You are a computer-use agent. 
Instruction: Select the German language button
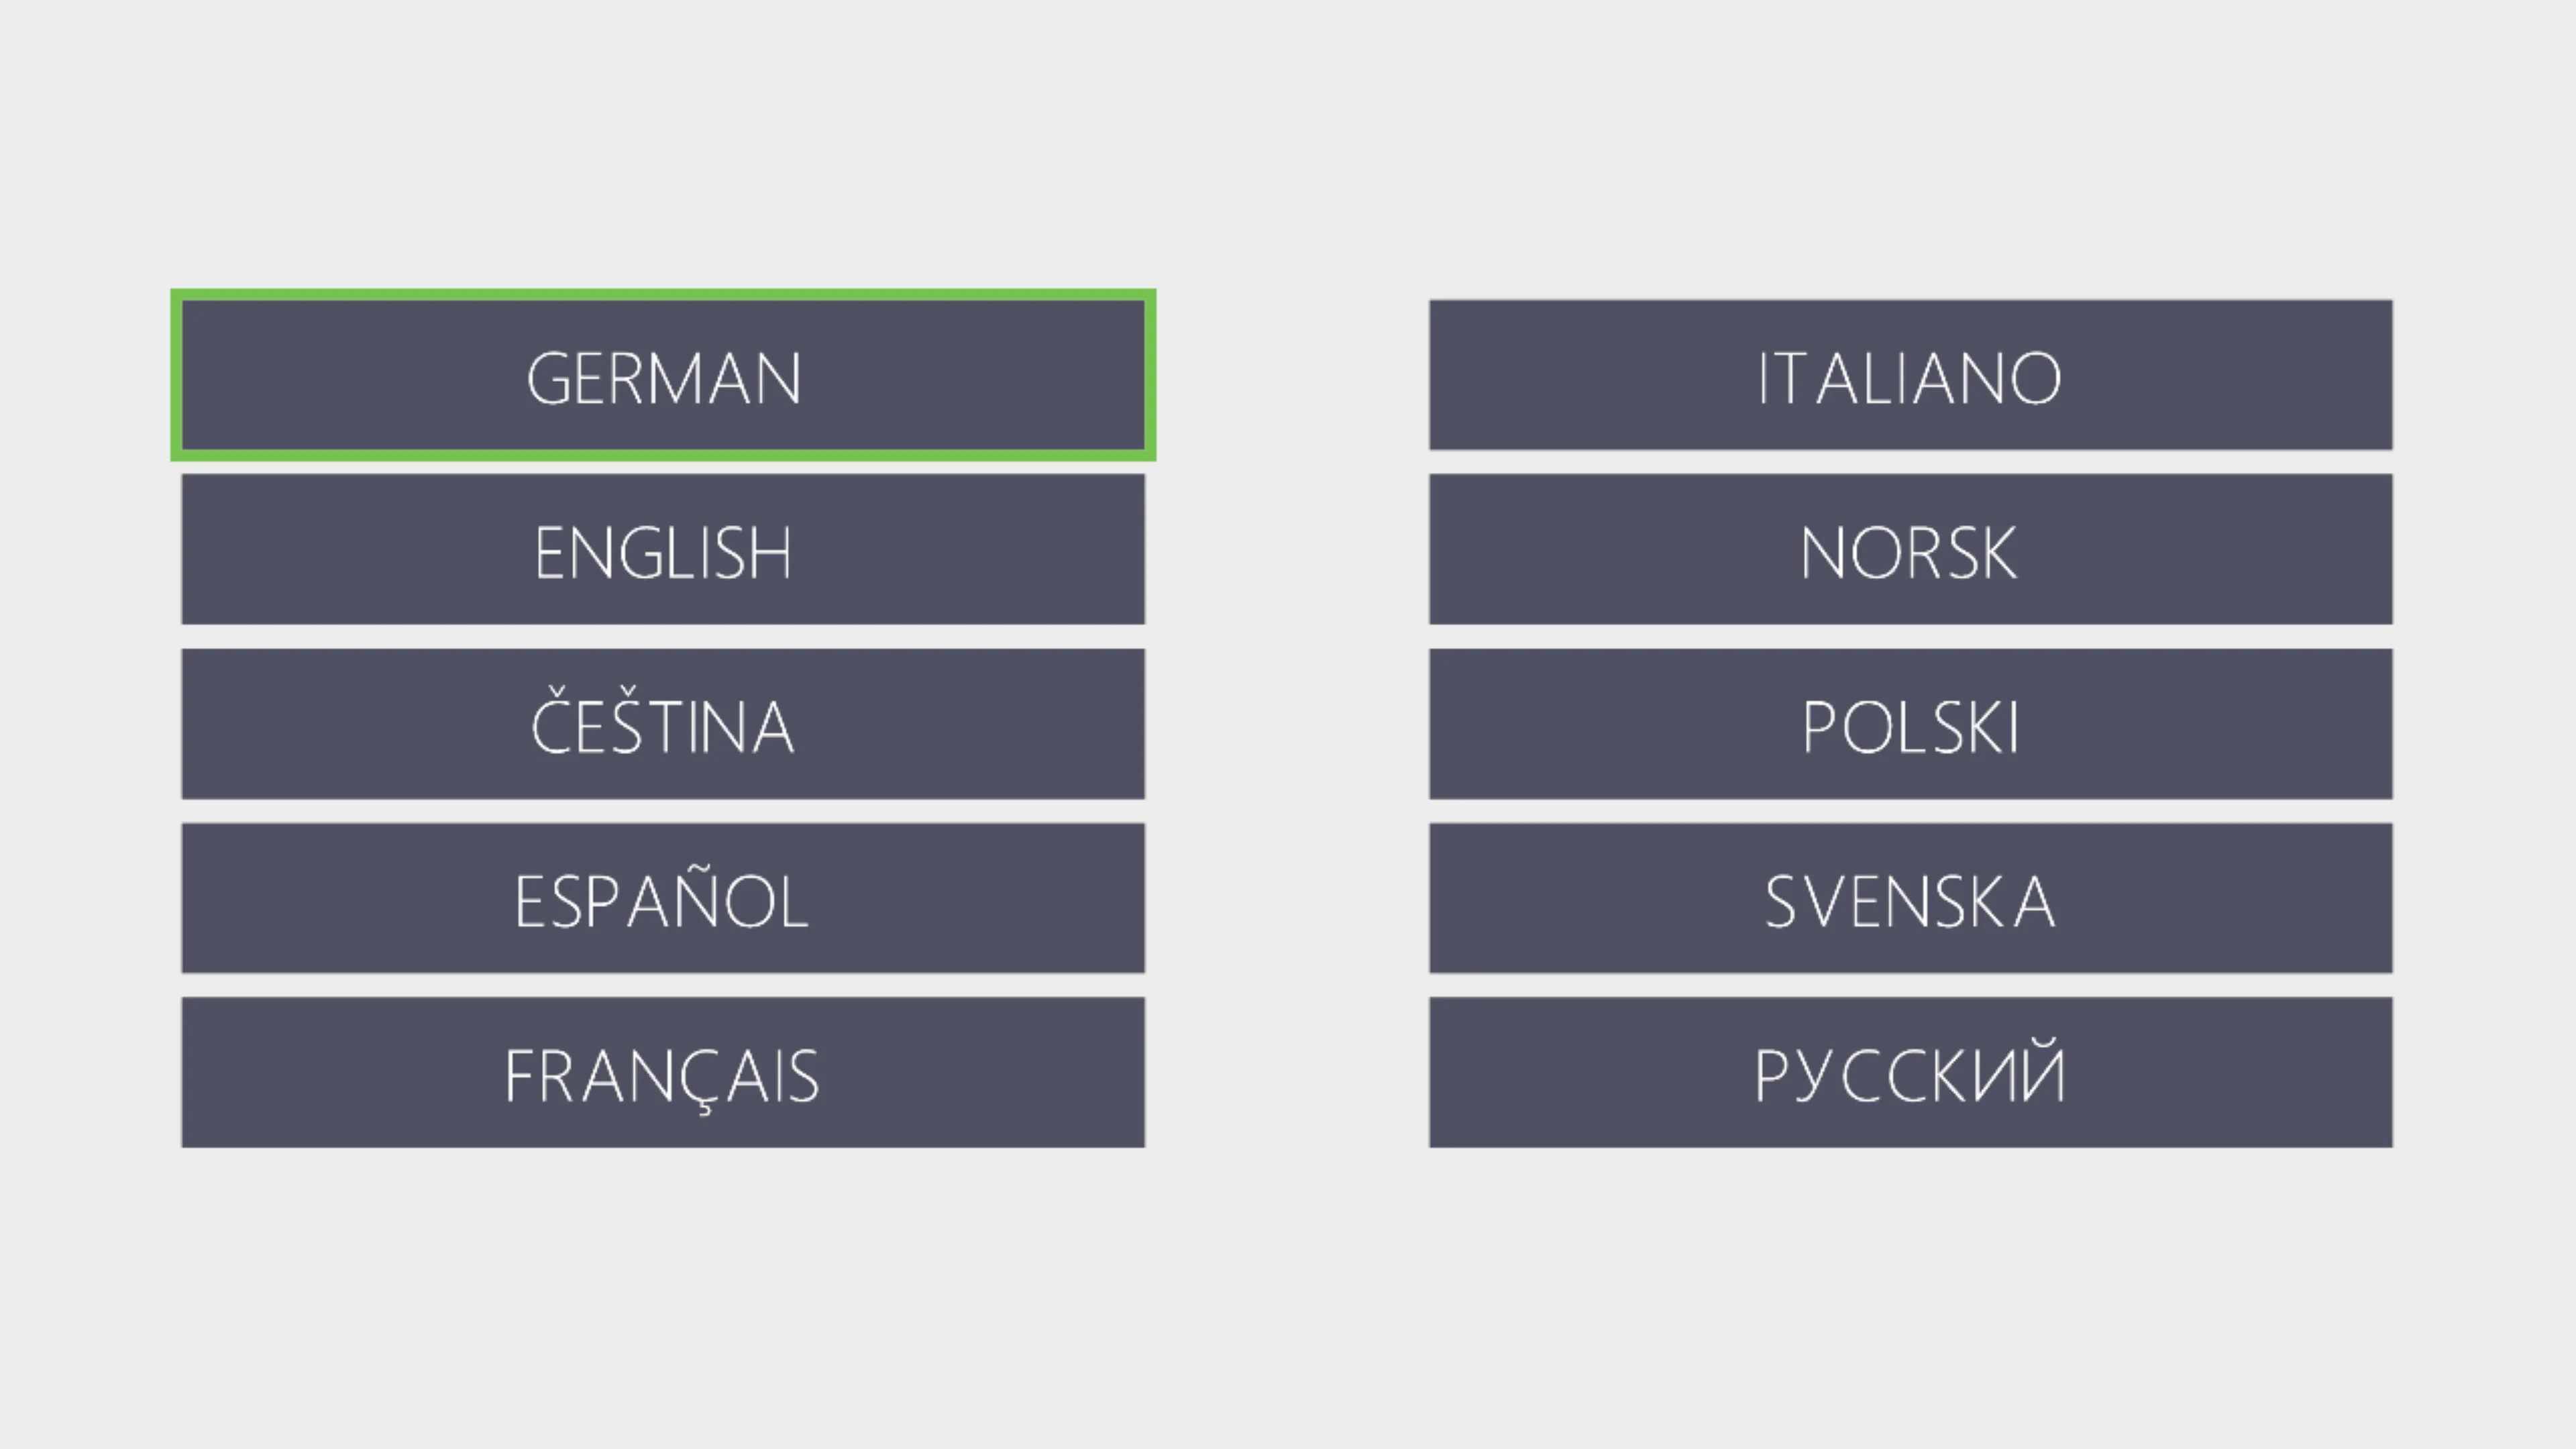(x=663, y=376)
